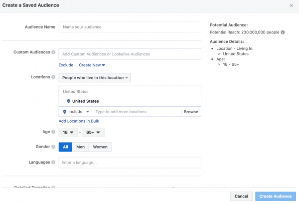Click the Location - Living In detail text
The width and height of the screenshot is (299, 204).
coord(235,48)
